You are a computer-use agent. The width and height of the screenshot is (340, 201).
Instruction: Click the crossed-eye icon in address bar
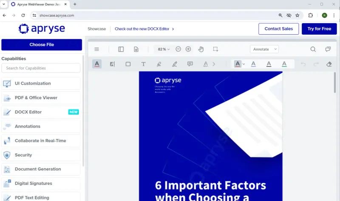(289, 15)
